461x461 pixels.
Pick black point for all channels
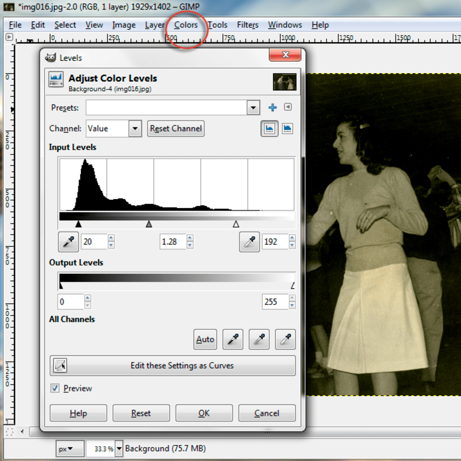click(233, 339)
